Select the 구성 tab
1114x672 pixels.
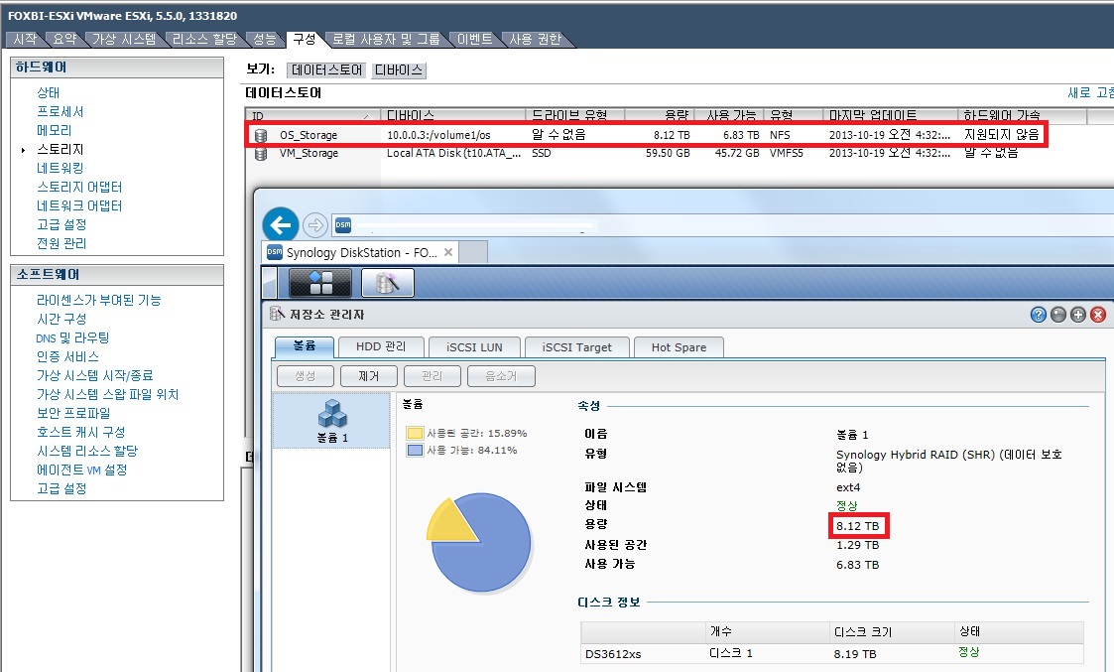[305, 40]
